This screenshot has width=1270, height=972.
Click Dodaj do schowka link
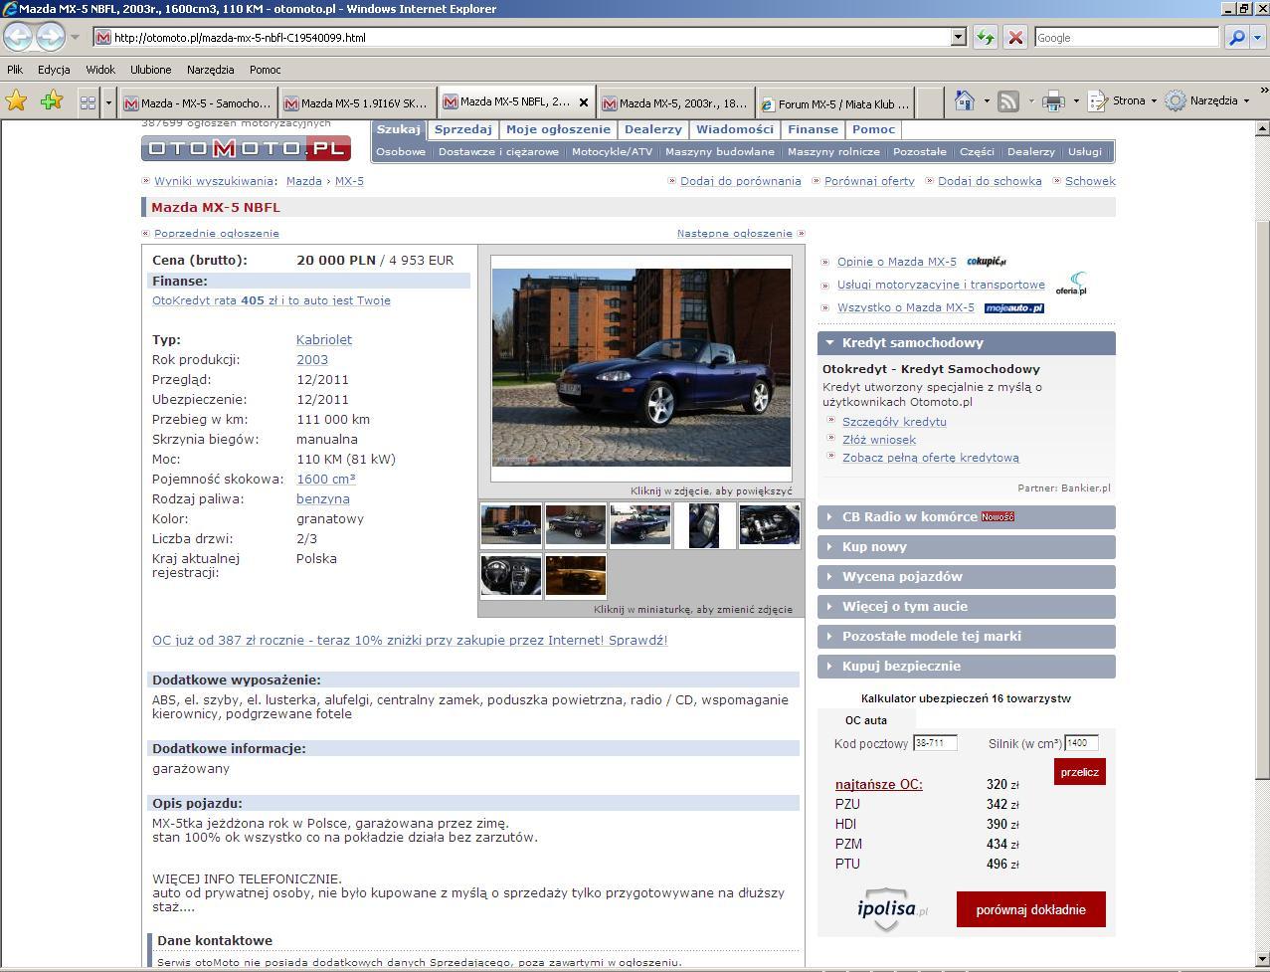[x=990, y=181]
